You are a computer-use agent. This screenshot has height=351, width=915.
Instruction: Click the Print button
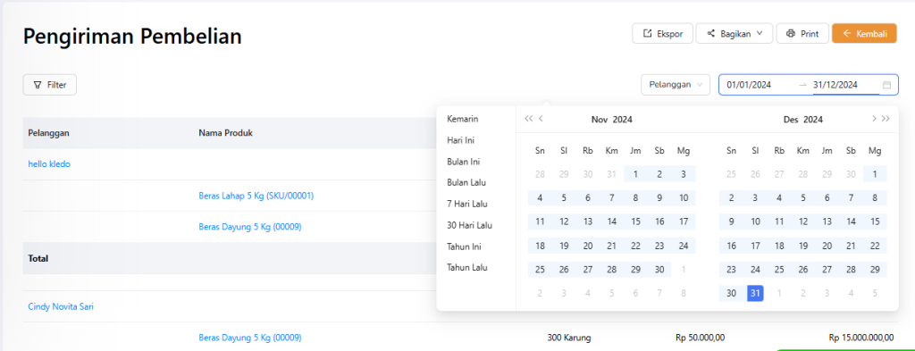[x=802, y=33]
